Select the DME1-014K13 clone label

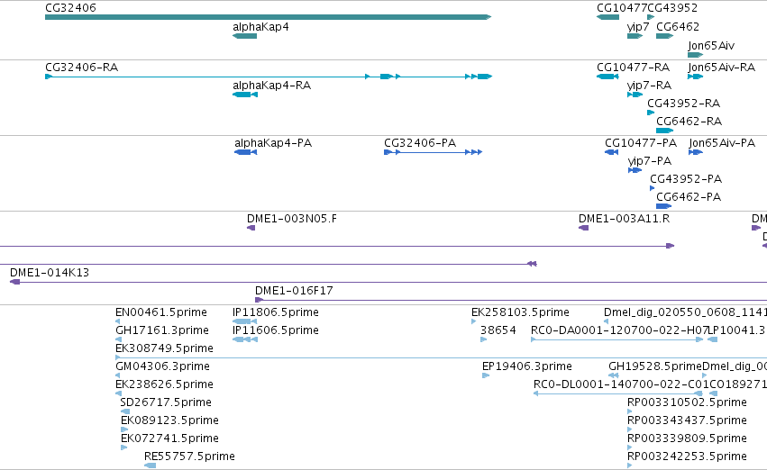[50, 273]
